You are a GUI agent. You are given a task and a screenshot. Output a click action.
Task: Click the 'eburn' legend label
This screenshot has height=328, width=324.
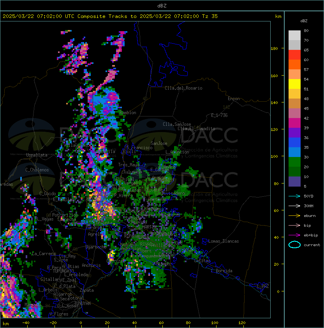tap(310, 216)
